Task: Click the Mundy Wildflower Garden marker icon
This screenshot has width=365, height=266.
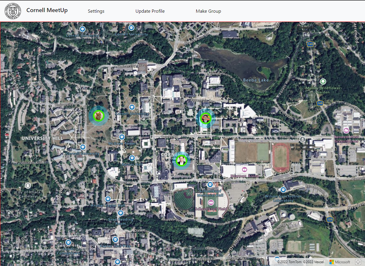Action: click(323, 81)
